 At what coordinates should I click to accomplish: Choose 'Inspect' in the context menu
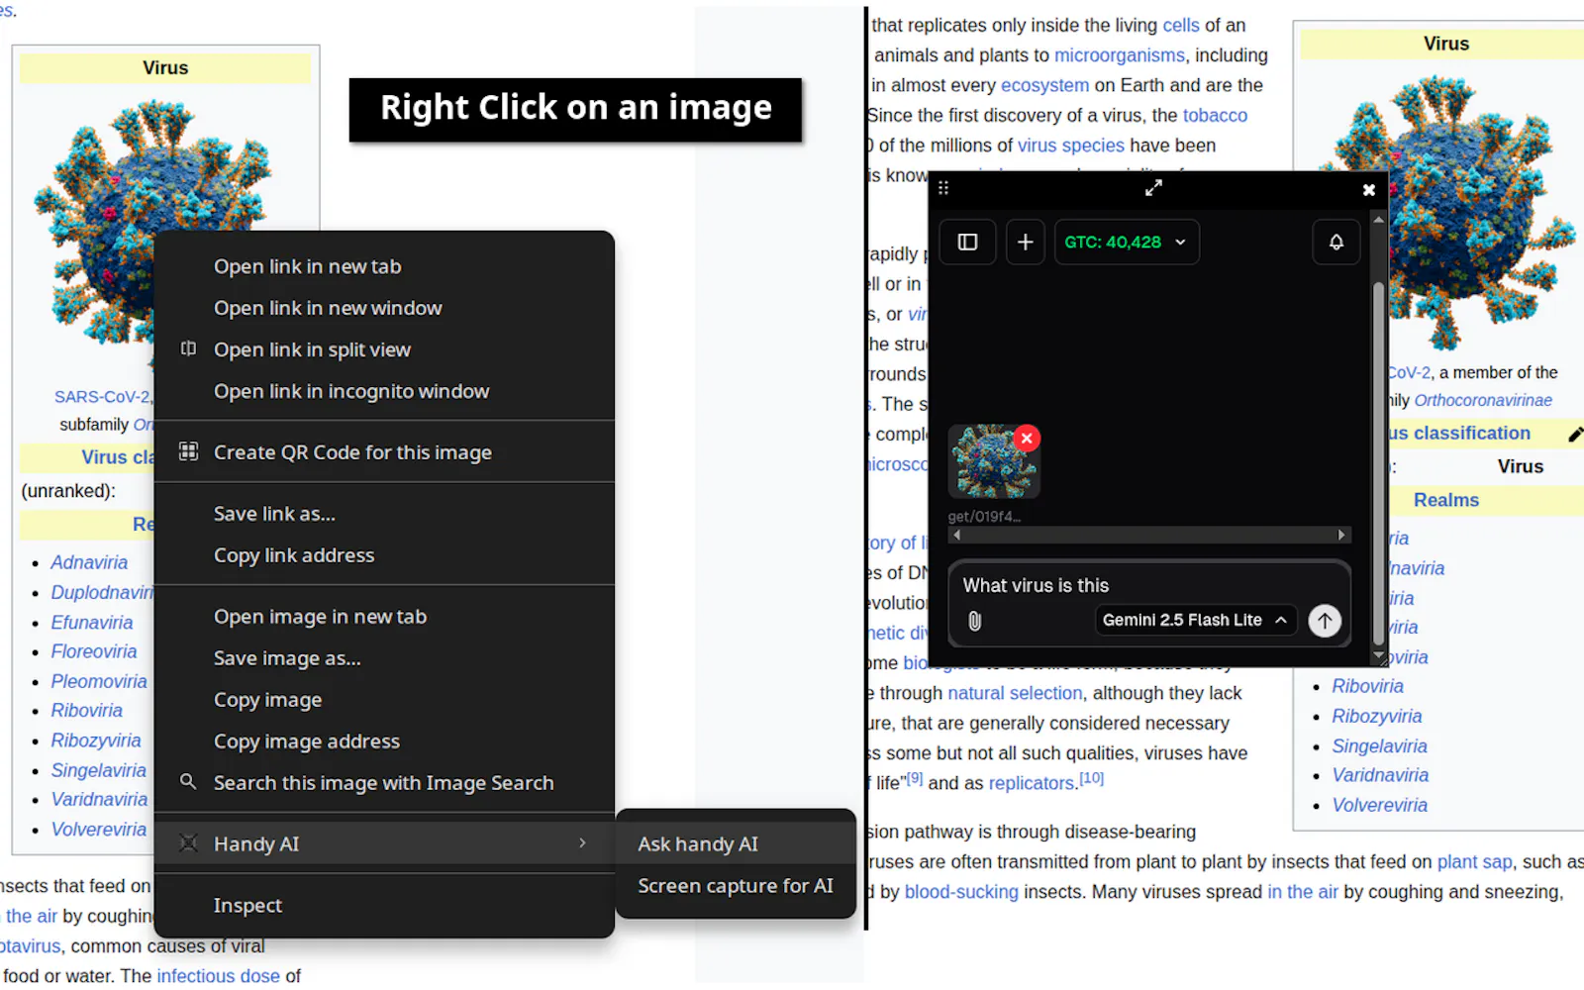[384, 906]
